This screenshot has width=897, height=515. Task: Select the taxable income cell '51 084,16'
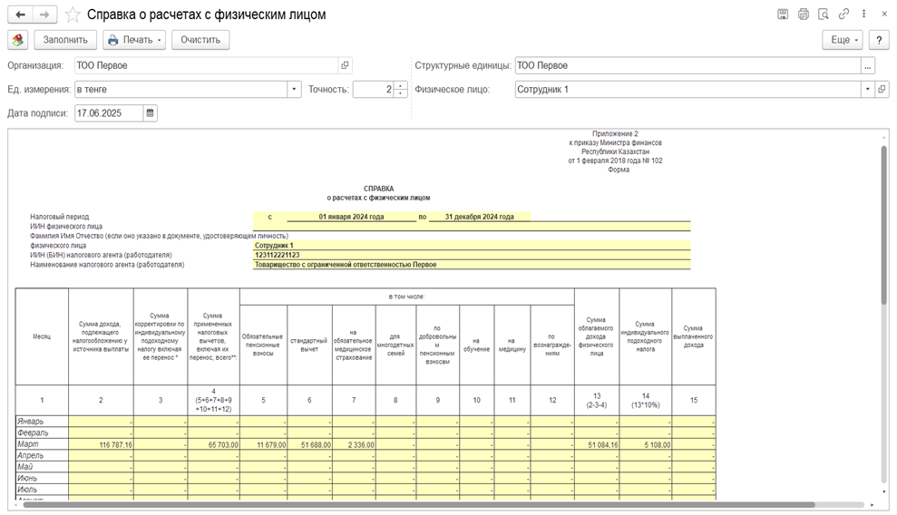[597, 444]
